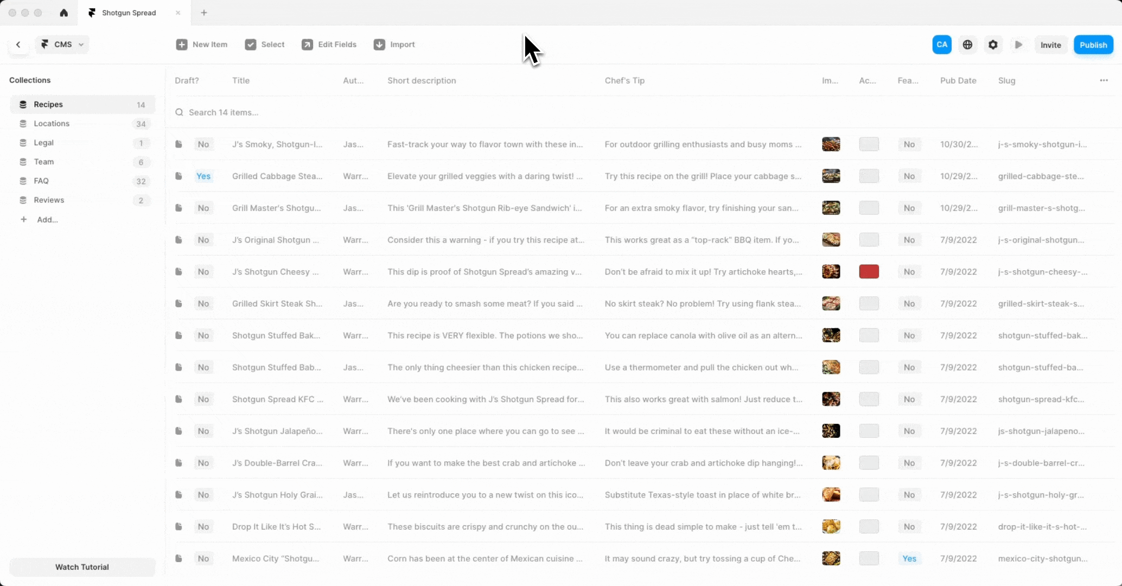Click accent color swatch for J's Smoky row
This screenshot has width=1122, height=586.
click(869, 144)
